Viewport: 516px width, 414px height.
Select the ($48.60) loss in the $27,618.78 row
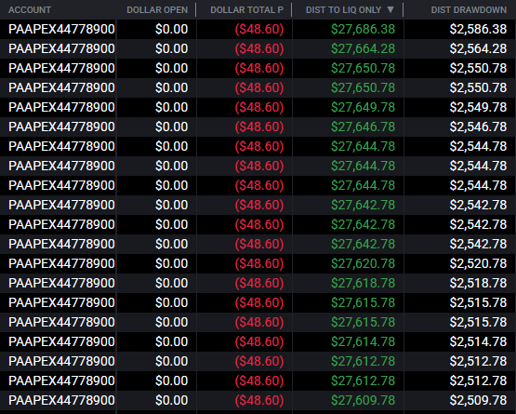click(x=259, y=283)
